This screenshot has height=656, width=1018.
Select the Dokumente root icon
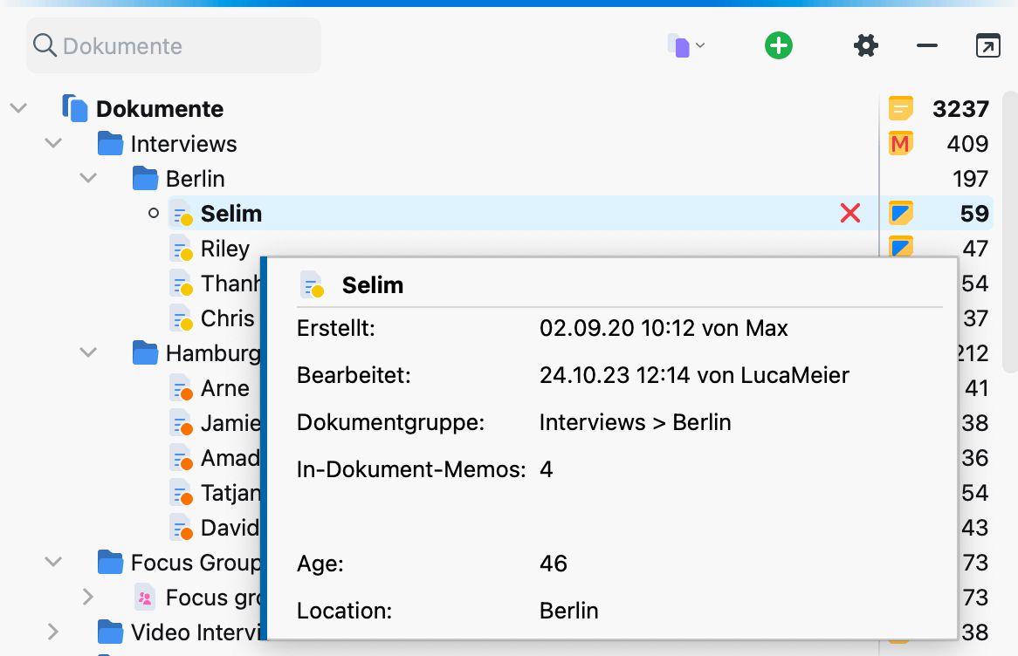tap(75, 108)
